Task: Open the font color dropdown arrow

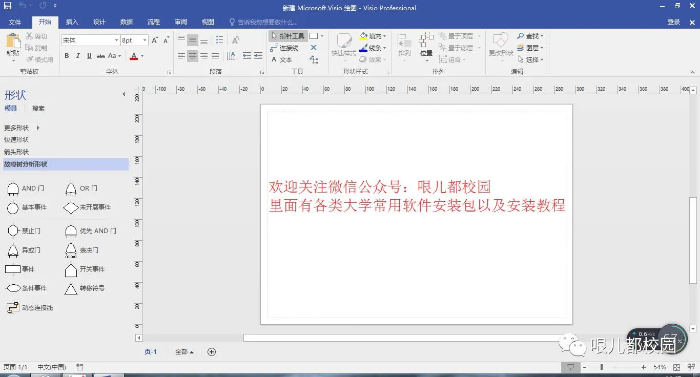Action: (142, 56)
